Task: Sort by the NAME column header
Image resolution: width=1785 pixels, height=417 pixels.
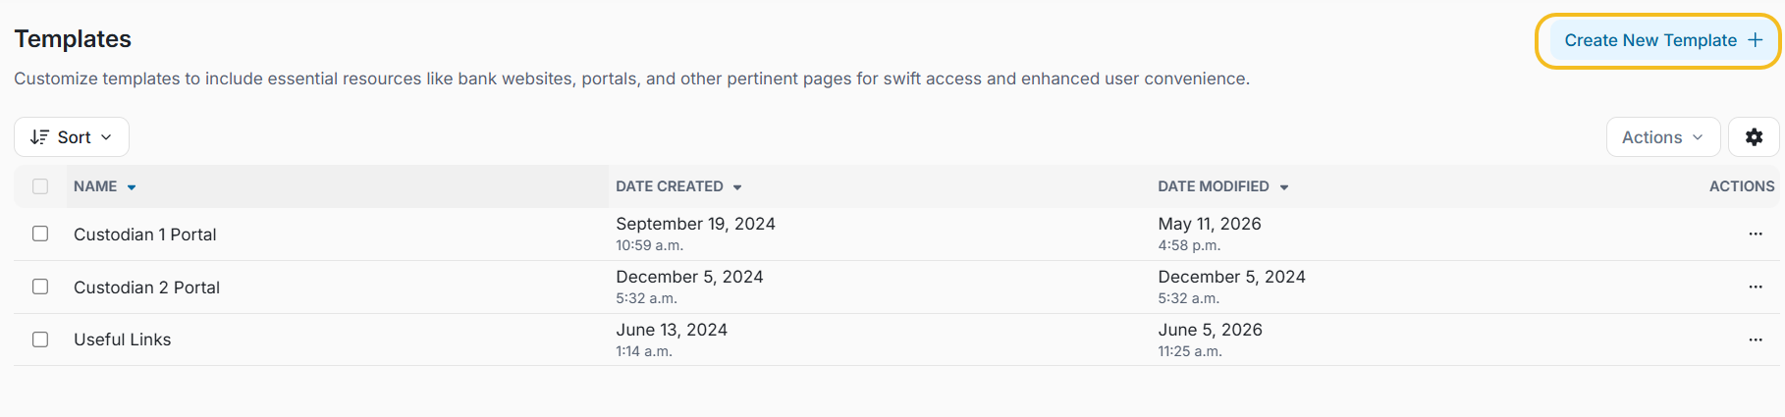Action: (x=95, y=186)
